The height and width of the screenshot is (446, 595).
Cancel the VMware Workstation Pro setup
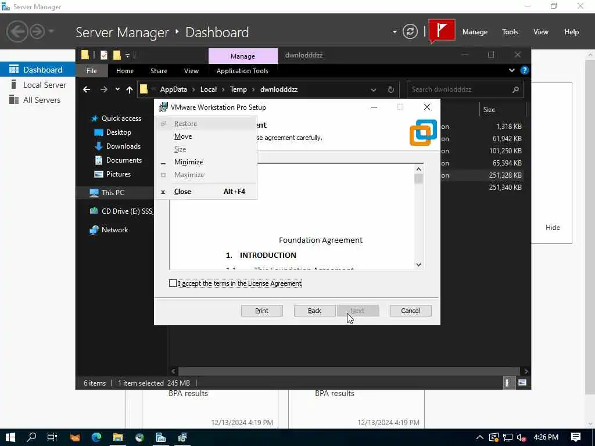pyautogui.click(x=411, y=311)
